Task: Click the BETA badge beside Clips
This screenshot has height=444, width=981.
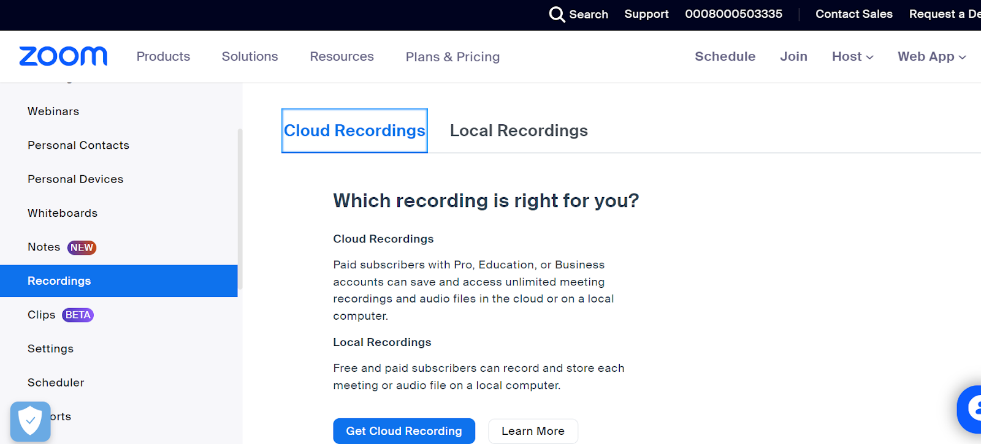Action: 78,315
